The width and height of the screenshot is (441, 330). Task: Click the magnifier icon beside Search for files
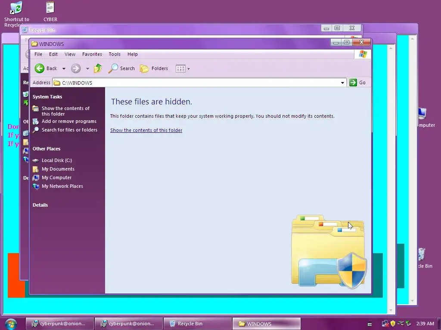(x=35, y=130)
